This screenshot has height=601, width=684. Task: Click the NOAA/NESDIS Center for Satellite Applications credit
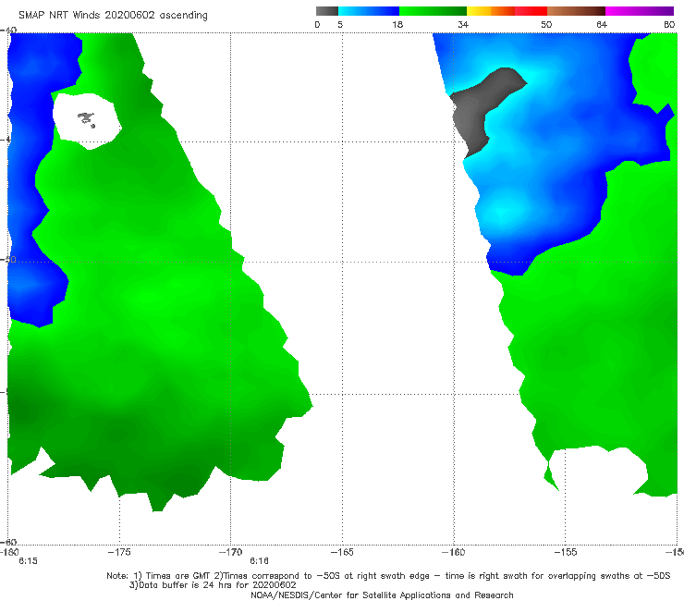pyautogui.click(x=382, y=595)
